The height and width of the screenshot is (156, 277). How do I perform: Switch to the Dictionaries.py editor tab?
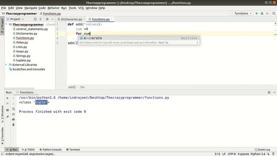(x=71, y=19)
